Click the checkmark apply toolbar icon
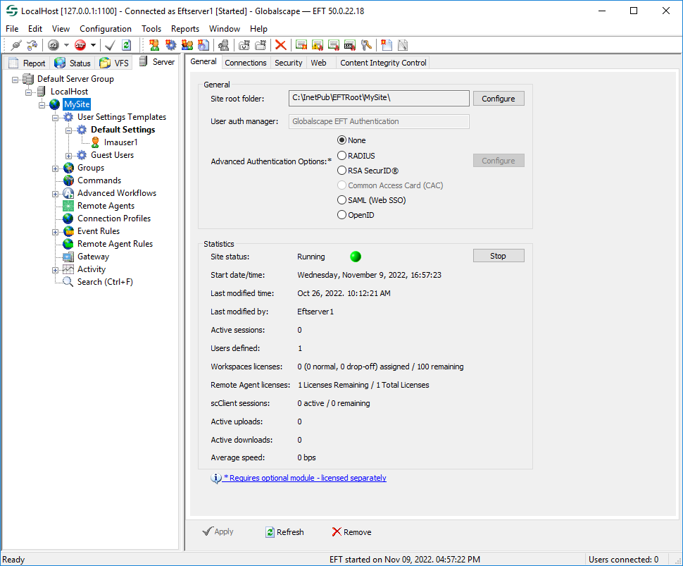Viewport: 683px width, 566px height. coord(110,45)
